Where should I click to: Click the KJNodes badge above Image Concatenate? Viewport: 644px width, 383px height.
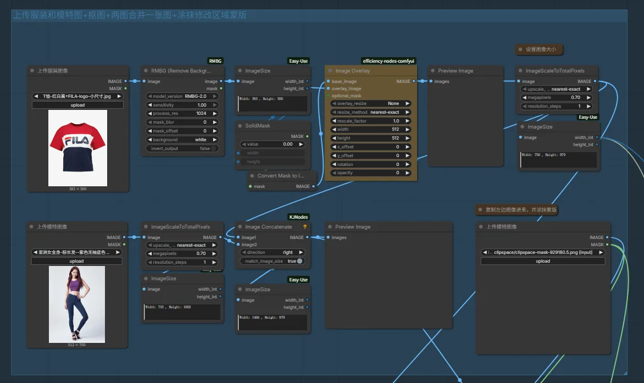298,217
